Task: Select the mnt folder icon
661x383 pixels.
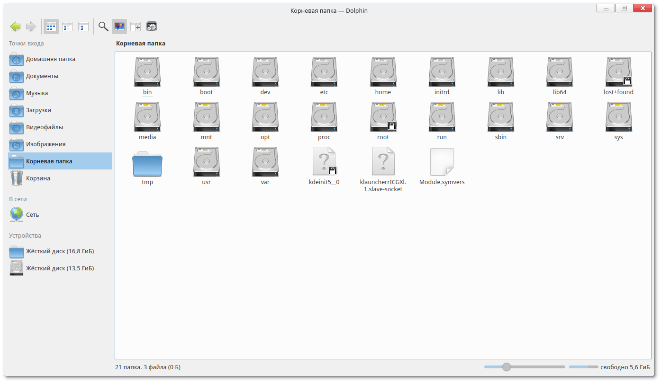Action: click(206, 117)
